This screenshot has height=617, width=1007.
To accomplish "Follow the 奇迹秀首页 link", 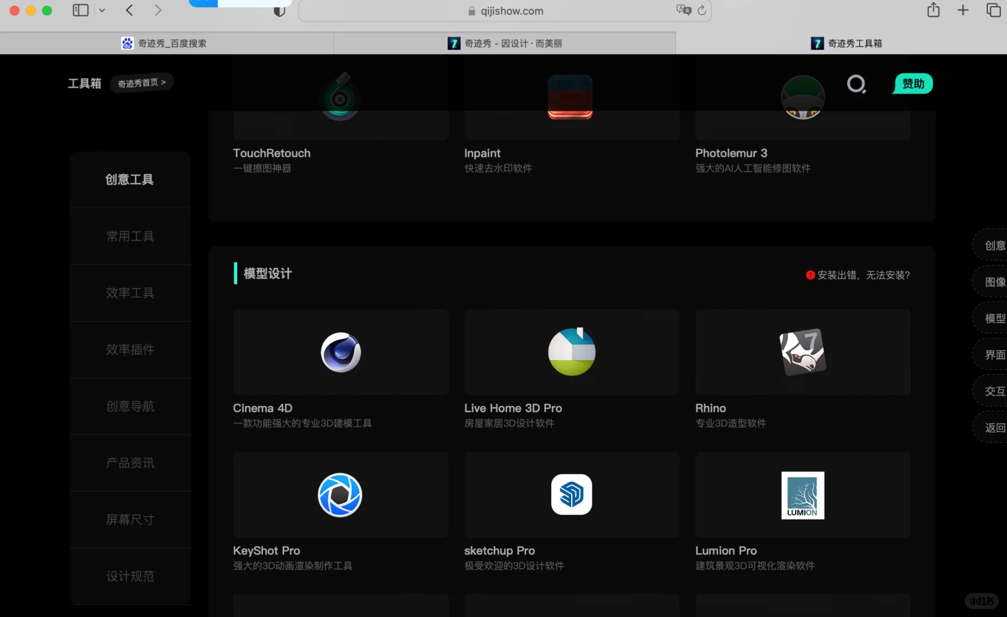I will coord(142,83).
